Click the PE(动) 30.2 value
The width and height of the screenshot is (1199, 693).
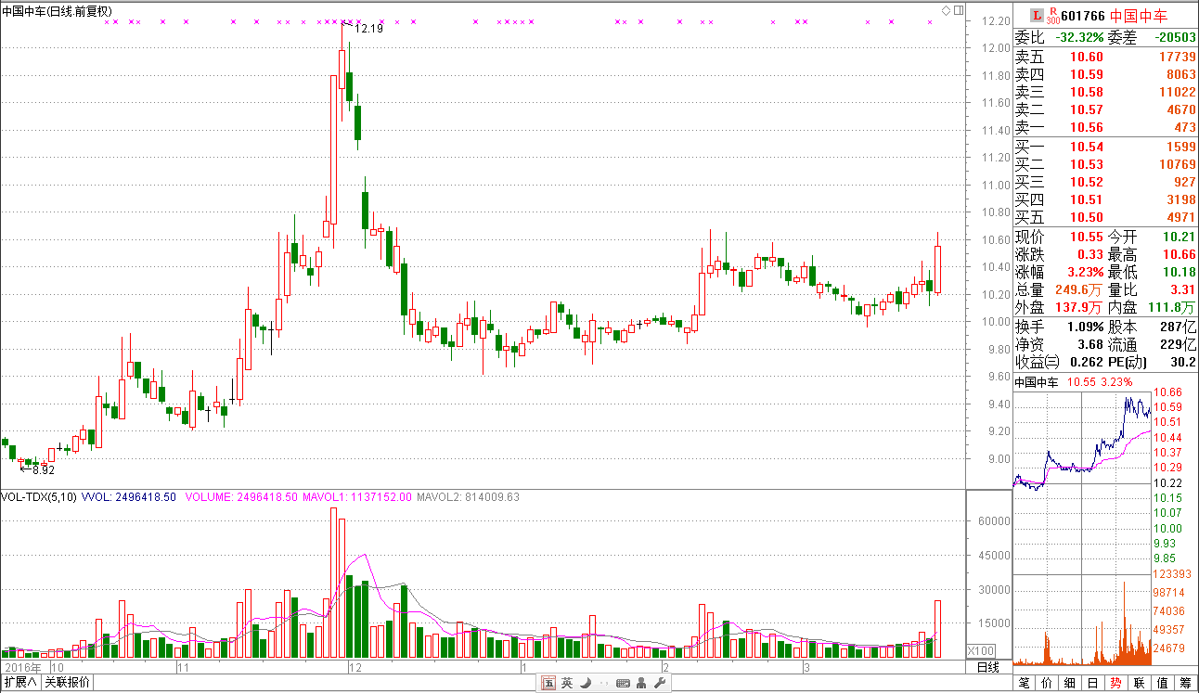[x=1184, y=362]
